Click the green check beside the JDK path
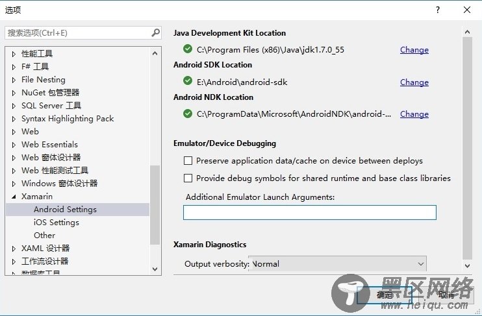Image resolution: width=482 pixels, height=316 pixels. tap(188, 49)
